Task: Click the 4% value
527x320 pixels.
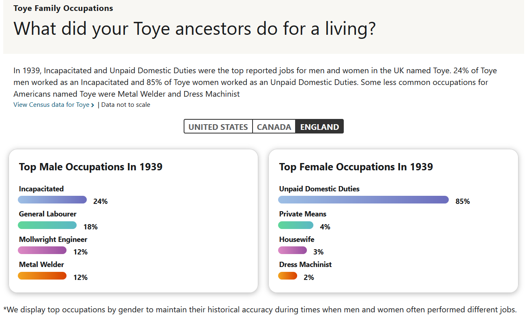Action: pyautogui.click(x=325, y=227)
